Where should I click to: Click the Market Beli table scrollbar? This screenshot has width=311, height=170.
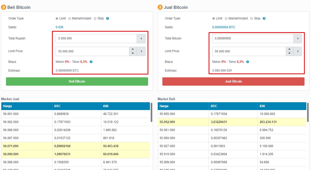pos(308,112)
